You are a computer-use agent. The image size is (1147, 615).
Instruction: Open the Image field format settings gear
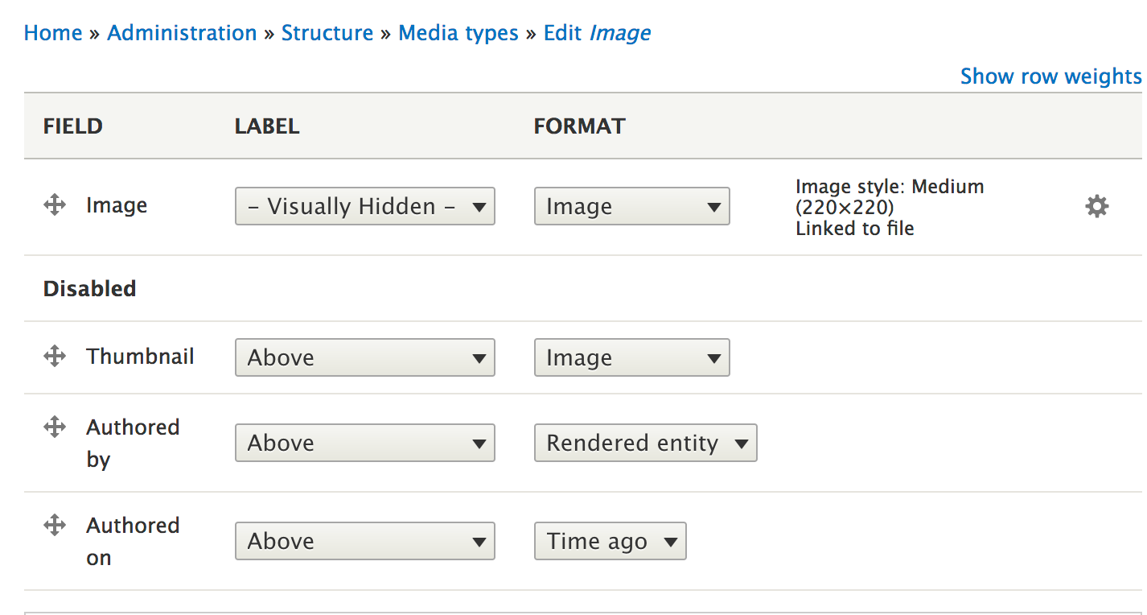click(x=1097, y=206)
